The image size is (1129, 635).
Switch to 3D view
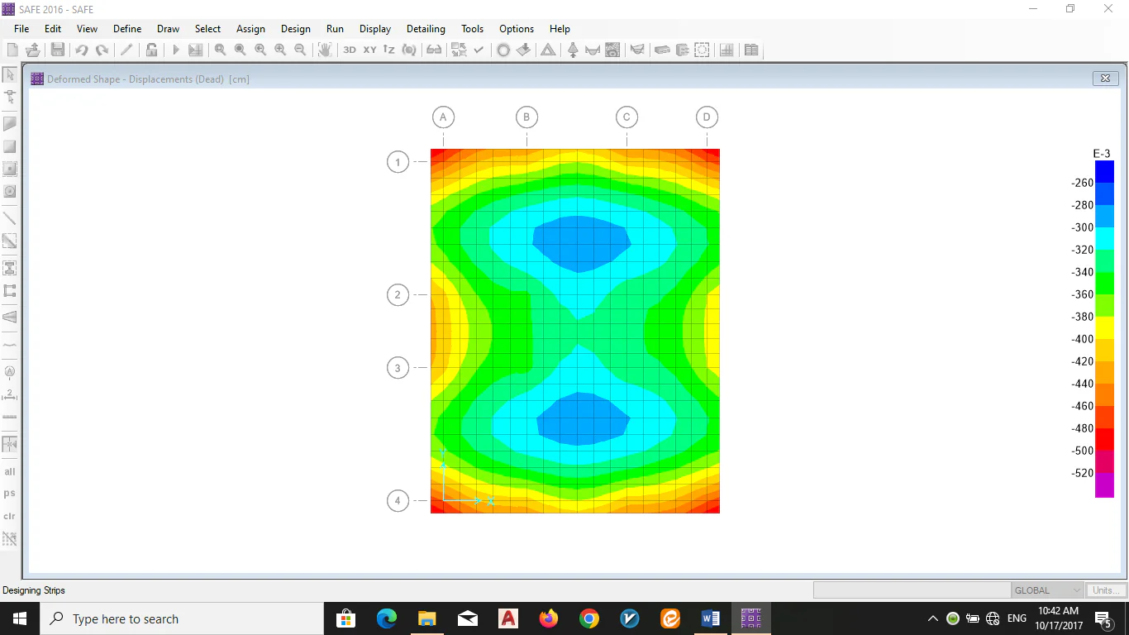point(350,50)
